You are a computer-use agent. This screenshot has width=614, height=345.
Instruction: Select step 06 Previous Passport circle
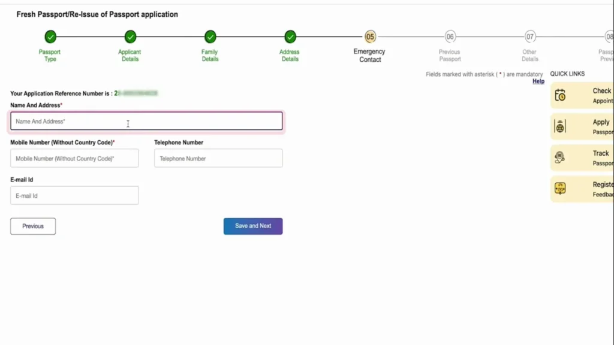click(x=450, y=37)
